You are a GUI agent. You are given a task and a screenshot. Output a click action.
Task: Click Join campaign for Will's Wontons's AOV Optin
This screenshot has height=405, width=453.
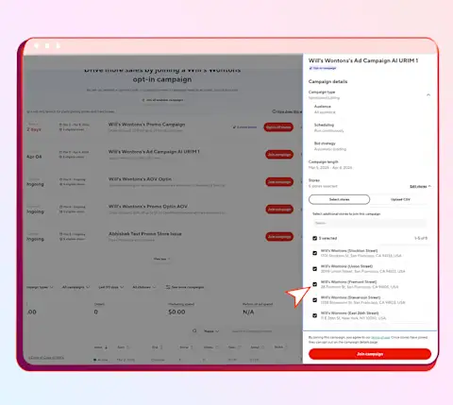click(279, 182)
